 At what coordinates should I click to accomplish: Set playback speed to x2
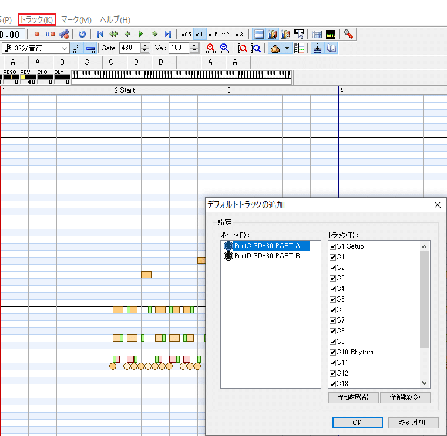pyautogui.click(x=226, y=35)
